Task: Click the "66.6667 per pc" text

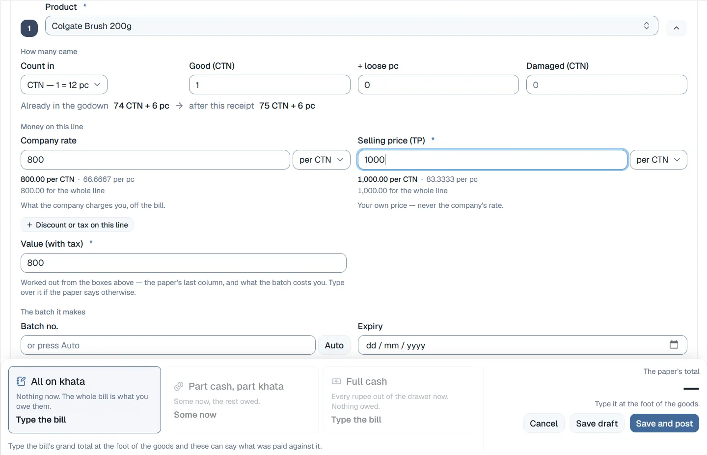Action: click(x=109, y=179)
